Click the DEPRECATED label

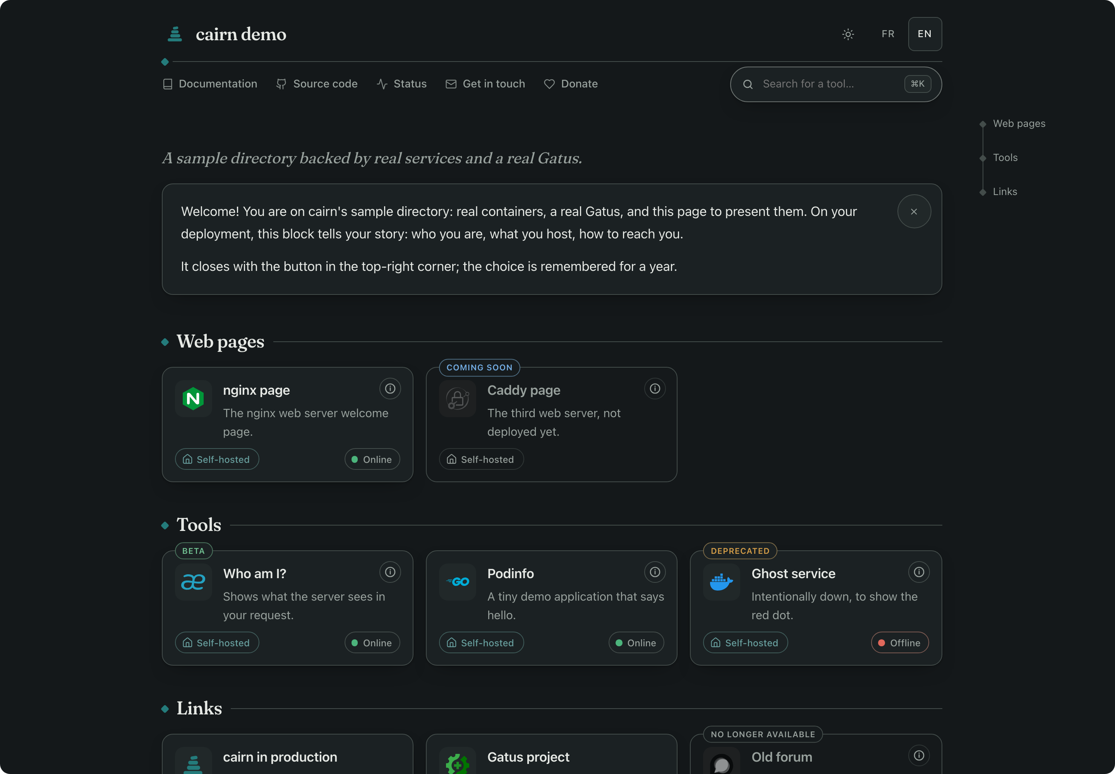pyautogui.click(x=740, y=551)
